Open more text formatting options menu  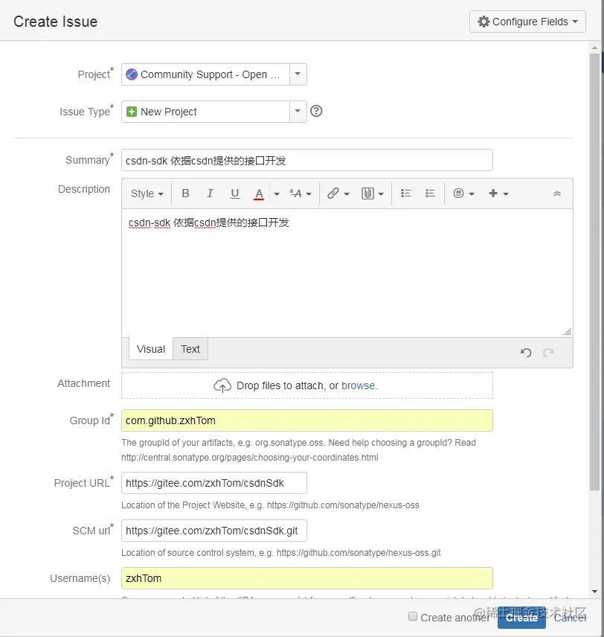tap(301, 193)
